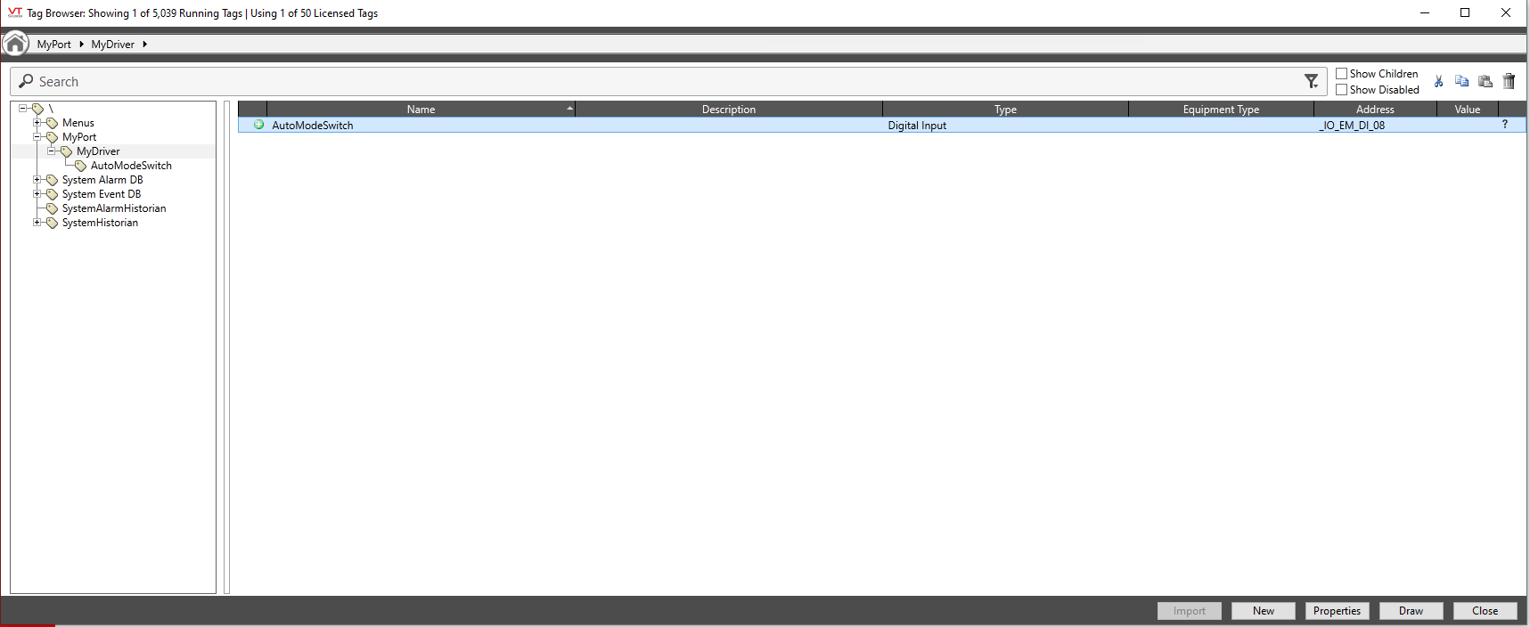Viewport: 1530px width, 627px height.
Task: Click green plus icon beside AutoModeSwitch row
Action: (258, 125)
